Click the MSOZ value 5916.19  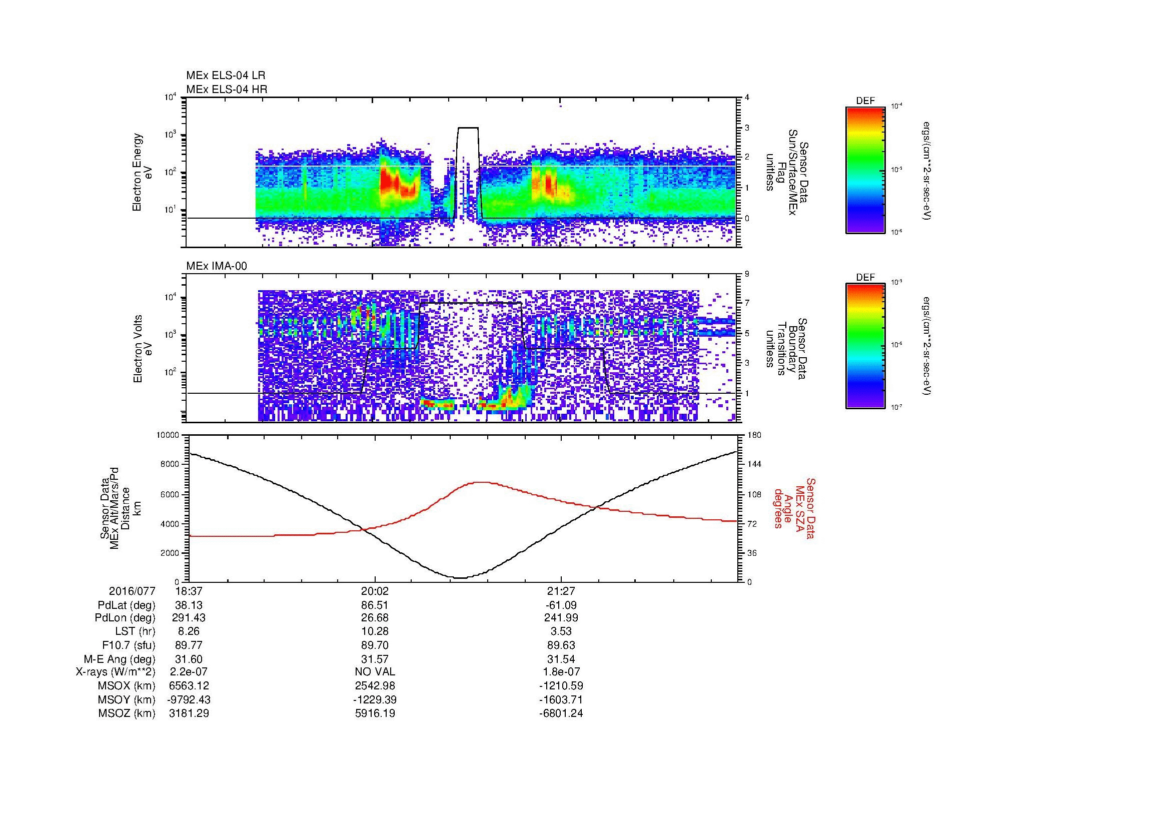click(375, 713)
